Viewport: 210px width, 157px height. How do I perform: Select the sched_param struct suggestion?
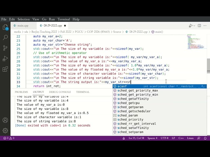coord(160,115)
